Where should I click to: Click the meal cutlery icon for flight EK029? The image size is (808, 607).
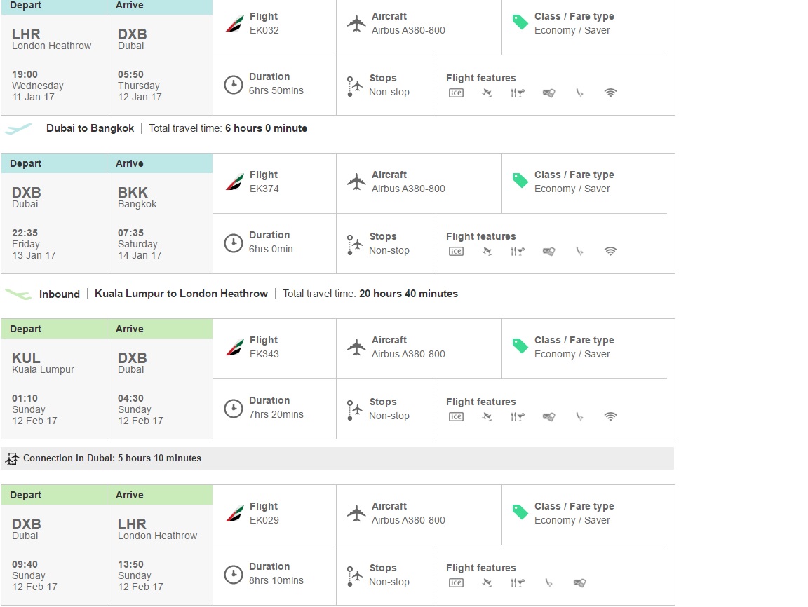[518, 582]
